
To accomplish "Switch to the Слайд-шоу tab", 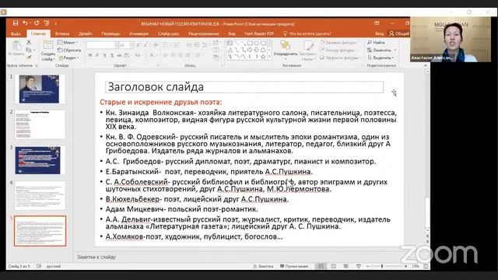I will click(169, 33).
